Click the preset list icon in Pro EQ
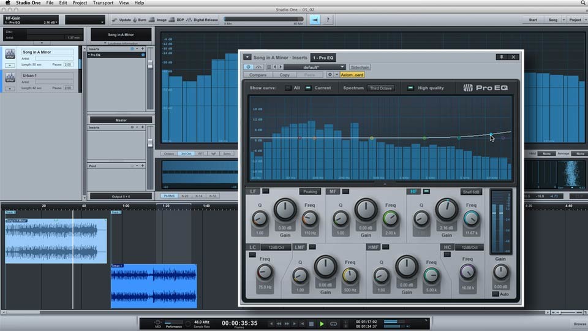The height and width of the screenshot is (331, 588). (268, 67)
